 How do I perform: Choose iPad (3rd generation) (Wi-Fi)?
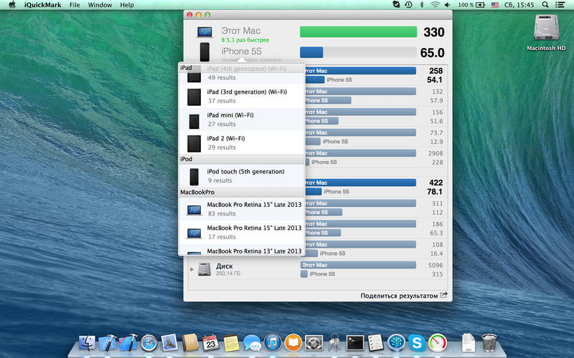pos(242,97)
